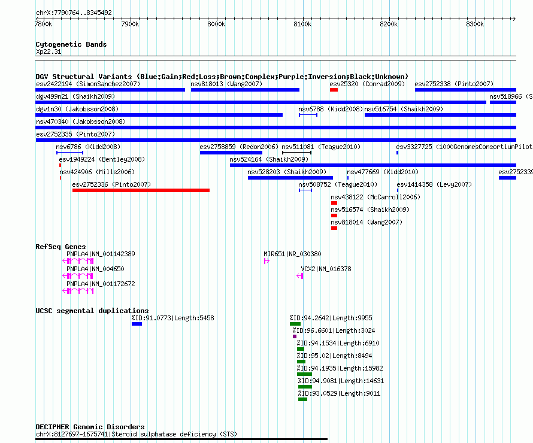
Task: Select the red esv2752336 (Pinto2007) loss bar
Action: pos(141,190)
